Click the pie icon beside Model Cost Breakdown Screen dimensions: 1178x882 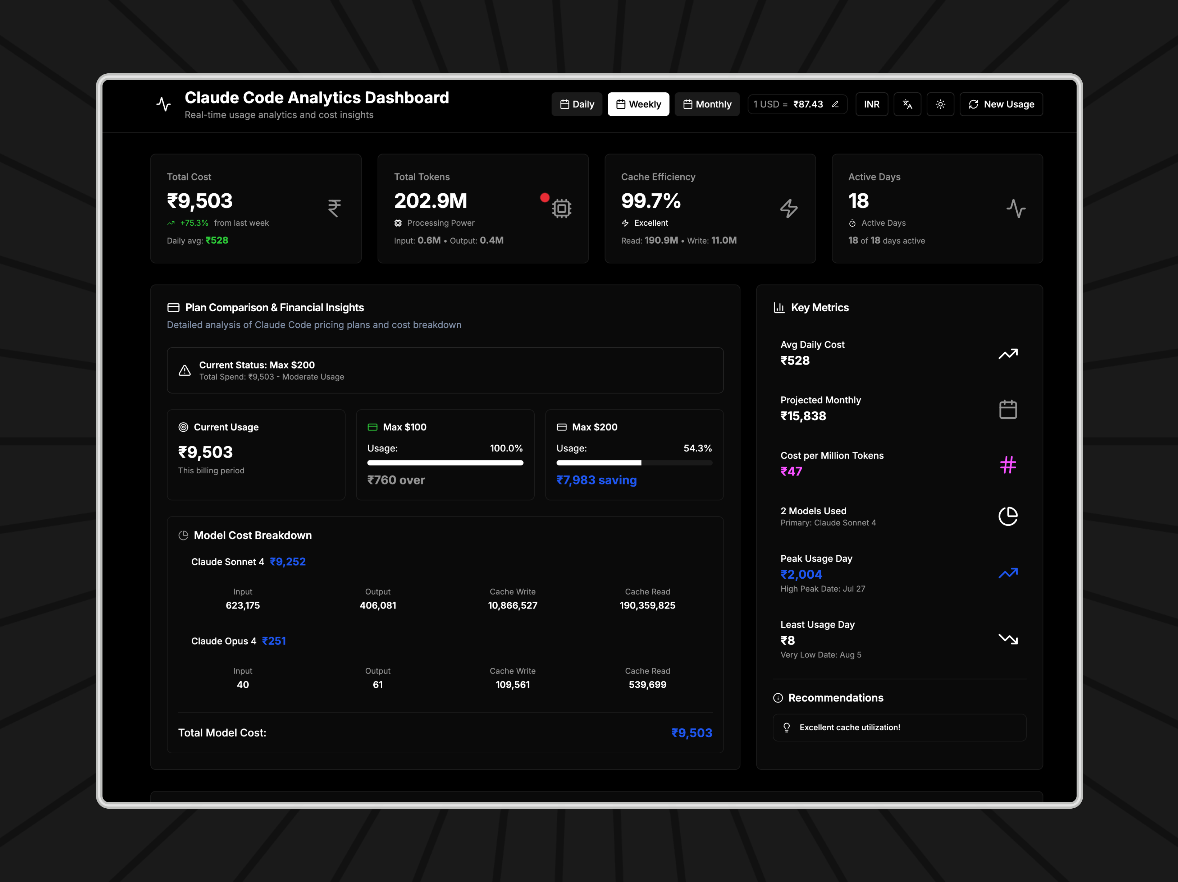(x=183, y=536)
